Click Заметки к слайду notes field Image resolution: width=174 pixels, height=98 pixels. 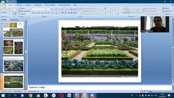(x=100, y=87)
